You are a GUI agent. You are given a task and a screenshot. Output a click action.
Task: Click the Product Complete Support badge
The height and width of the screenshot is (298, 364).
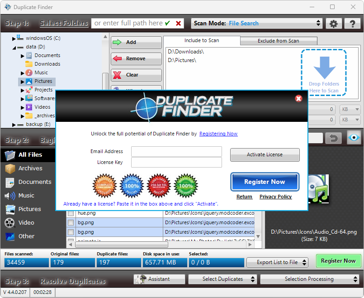(x=104, y=186)
